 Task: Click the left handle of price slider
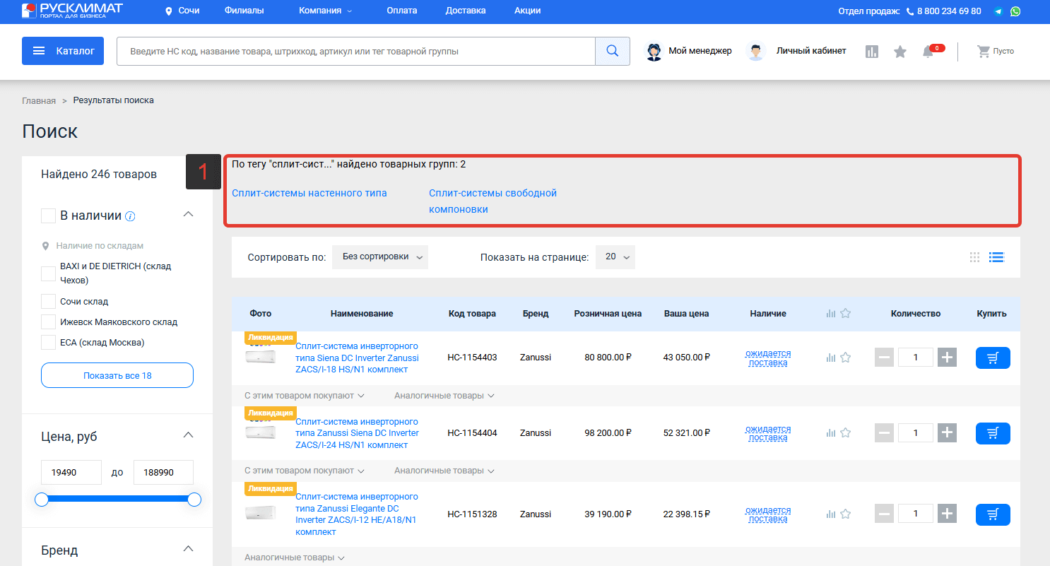[42, 500]
